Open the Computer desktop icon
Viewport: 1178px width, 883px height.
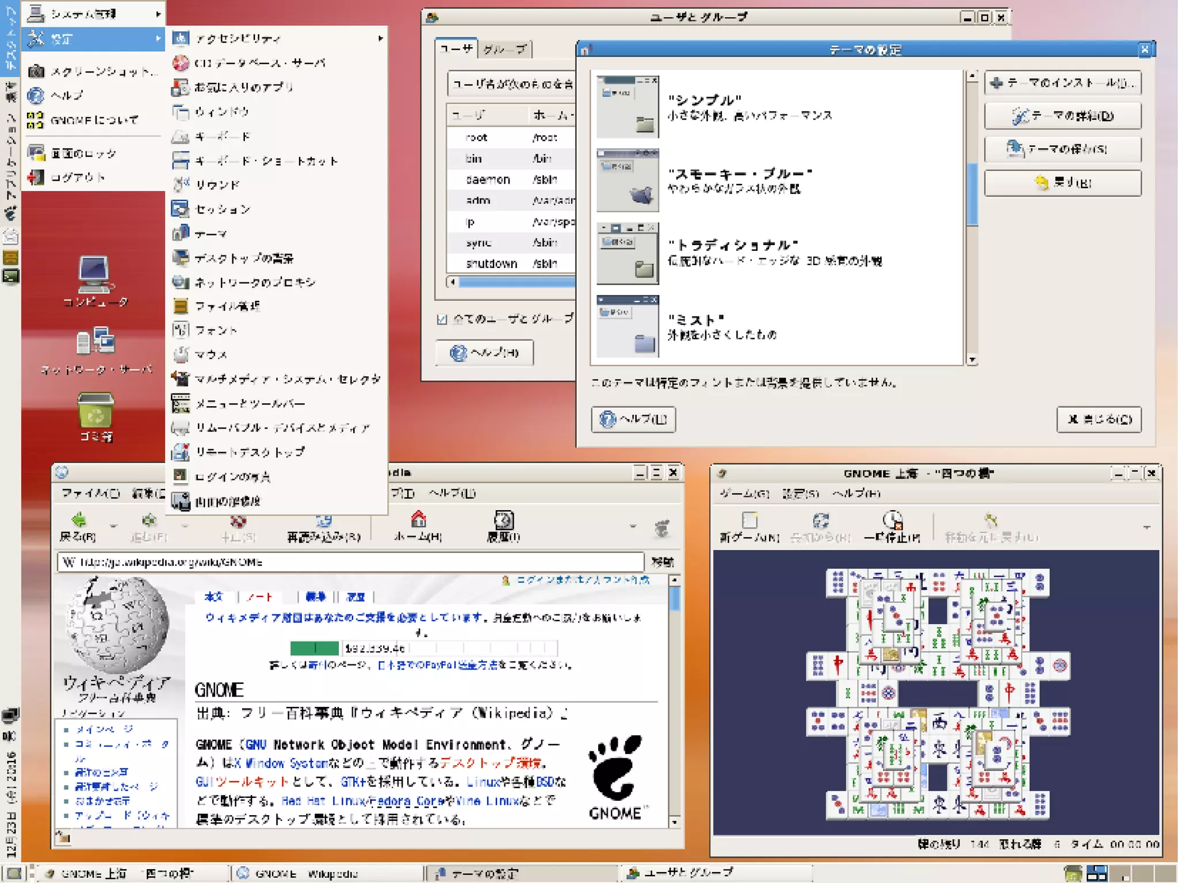95,275
